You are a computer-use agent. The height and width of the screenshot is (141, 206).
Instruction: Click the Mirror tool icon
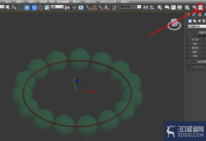tap(146, 8)
